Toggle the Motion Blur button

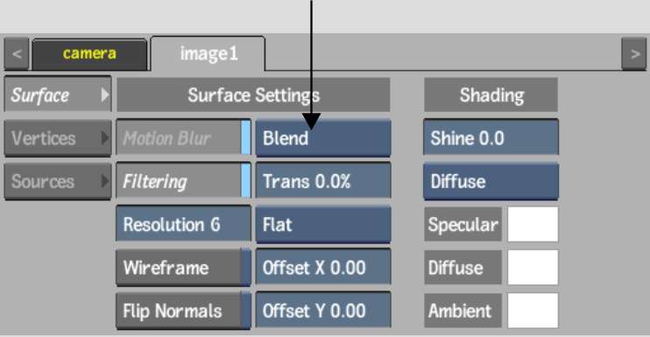point(183,138)
